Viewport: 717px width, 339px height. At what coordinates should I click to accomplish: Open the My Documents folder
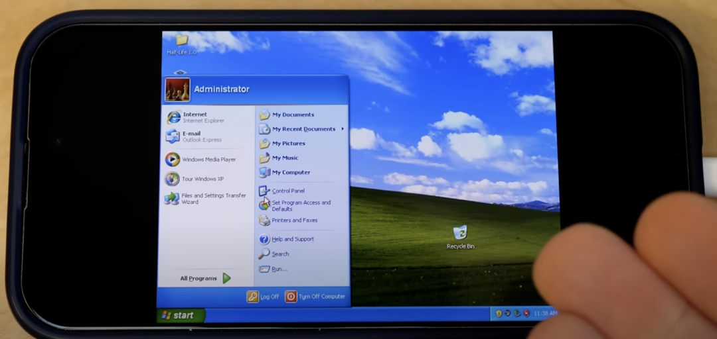[x=287, y=115]
